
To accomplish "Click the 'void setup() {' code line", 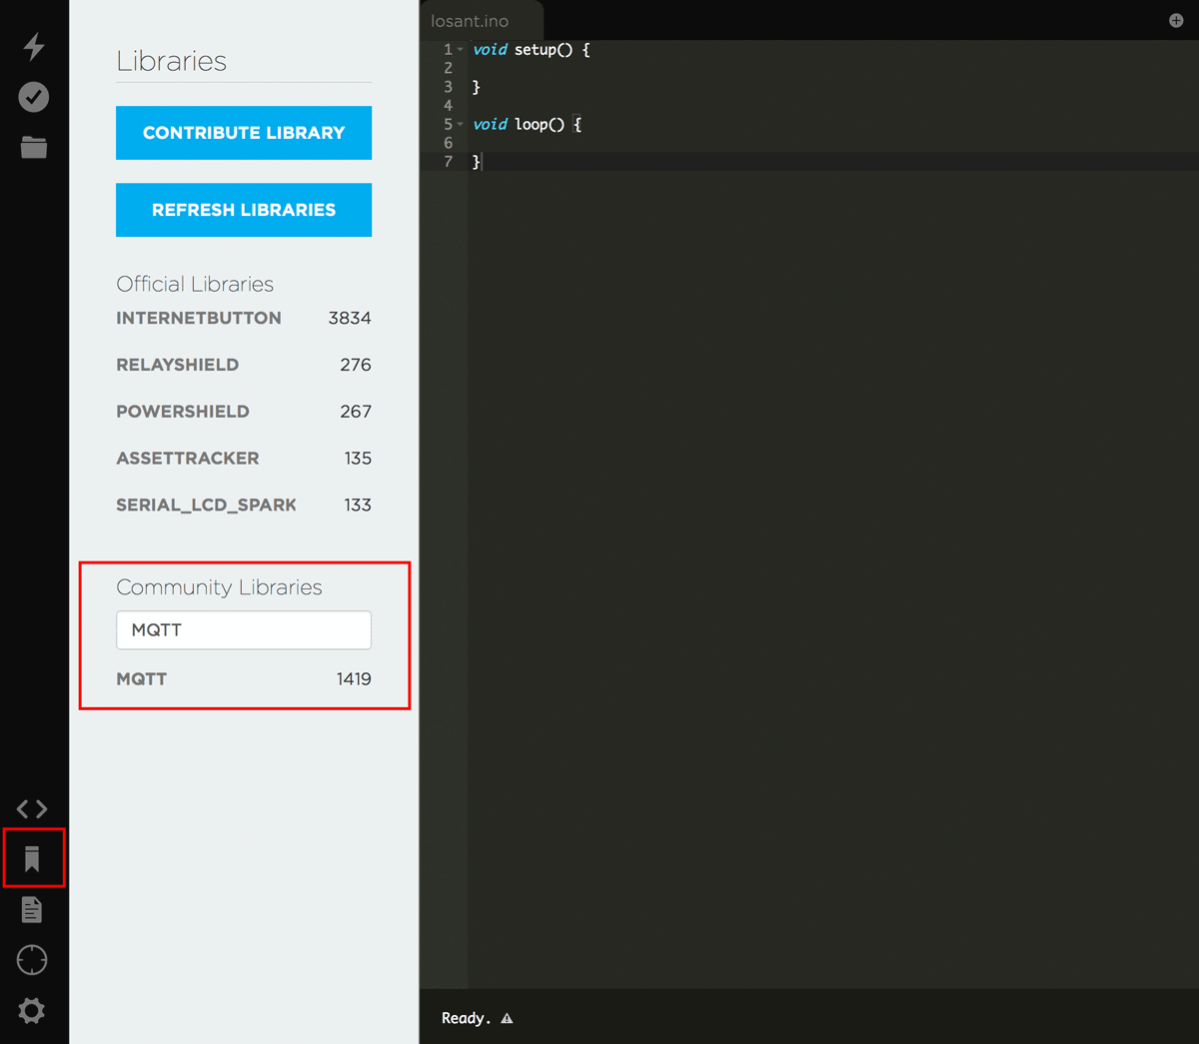I will (532, 50).
